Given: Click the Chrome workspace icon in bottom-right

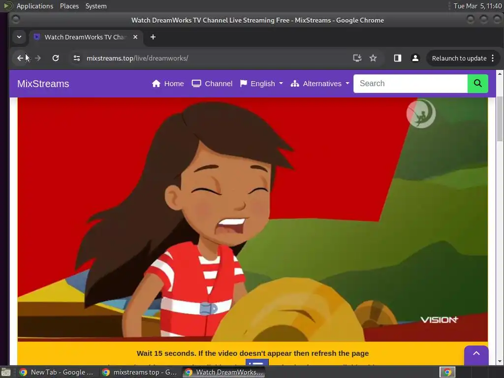Looking at the screenshot, I should [x=447, y=372].
